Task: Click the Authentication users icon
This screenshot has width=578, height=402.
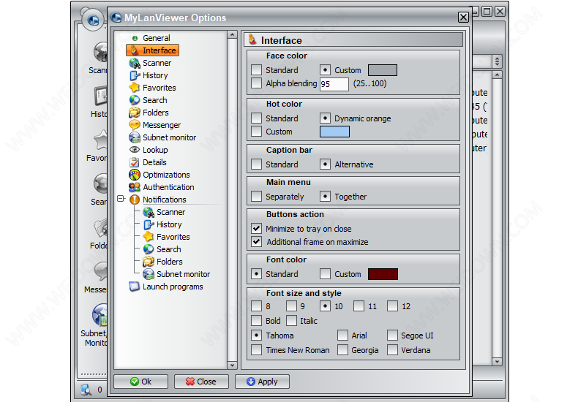Action: 135,187
